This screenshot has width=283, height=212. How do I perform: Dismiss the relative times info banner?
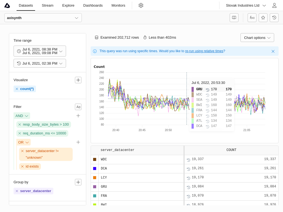tap(273, 51)
